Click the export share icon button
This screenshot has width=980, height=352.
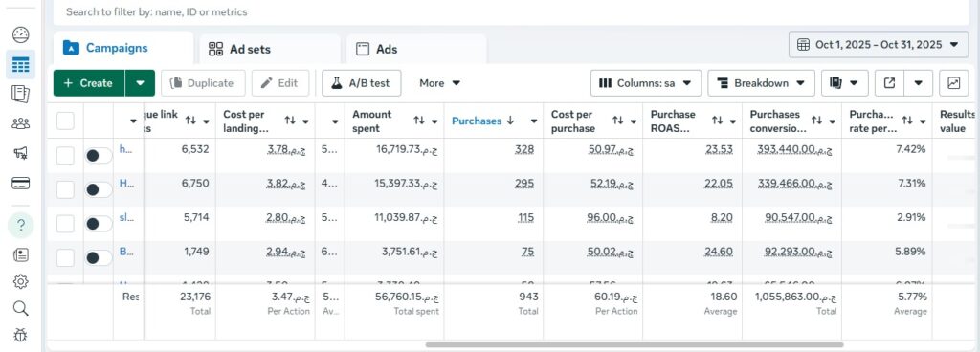(889, 83)
